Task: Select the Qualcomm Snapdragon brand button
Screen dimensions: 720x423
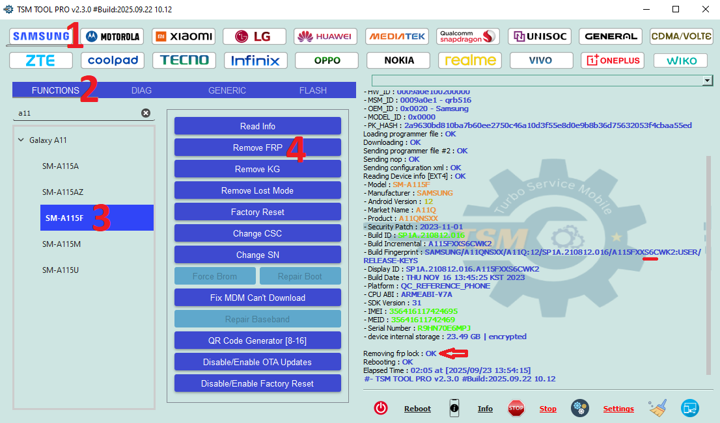Action: point(469,36)
